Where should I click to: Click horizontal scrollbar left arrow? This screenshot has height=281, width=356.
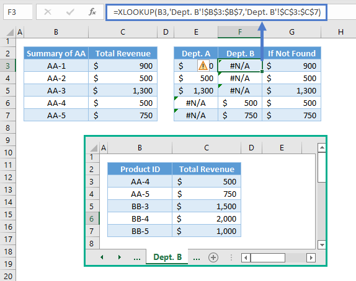pos(246,257)
